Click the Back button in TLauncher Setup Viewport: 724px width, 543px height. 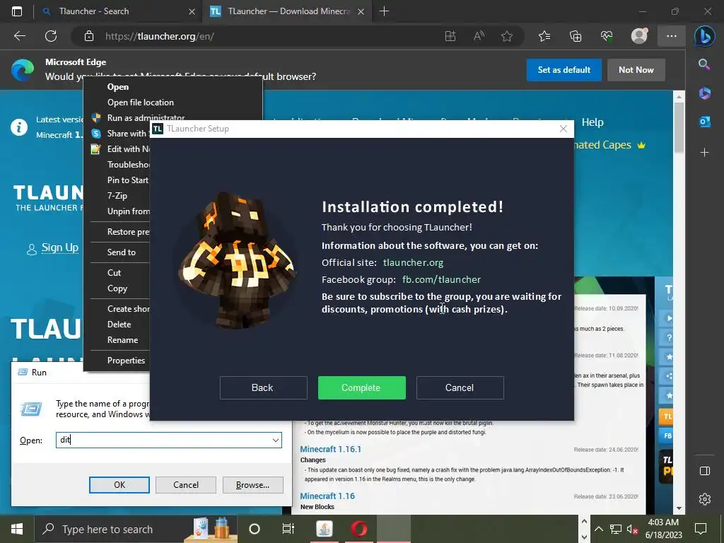(x=263, y=388)
